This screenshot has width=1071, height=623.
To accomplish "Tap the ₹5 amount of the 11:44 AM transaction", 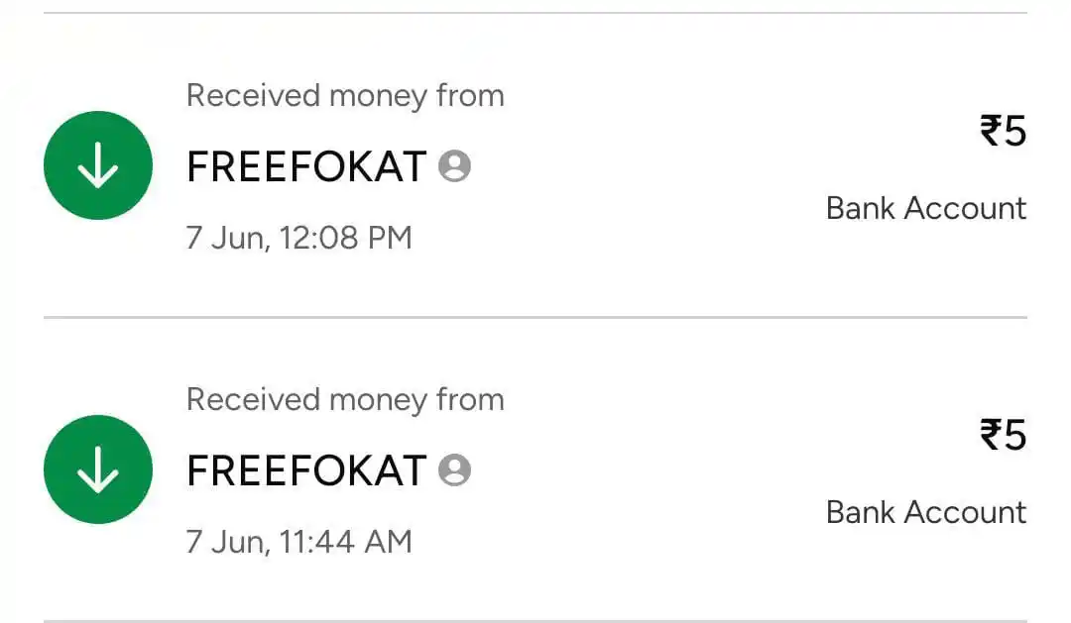I will (1003, 435).
